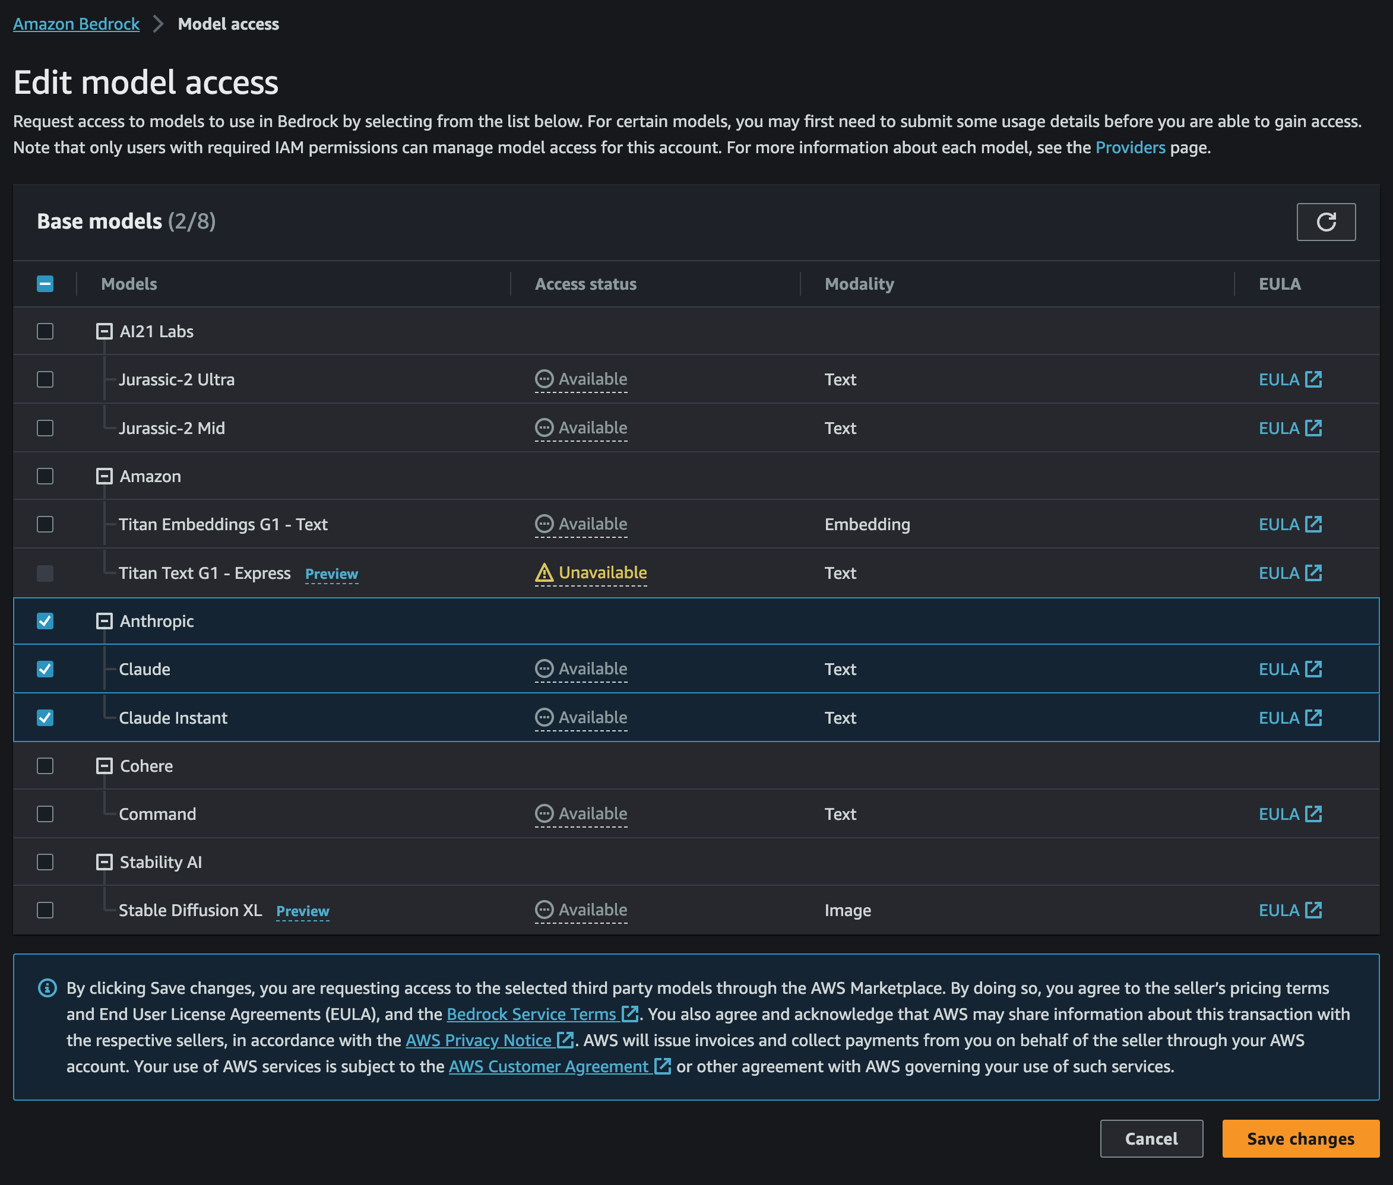Collapse the Anthropic provider group

click(104, 622)
